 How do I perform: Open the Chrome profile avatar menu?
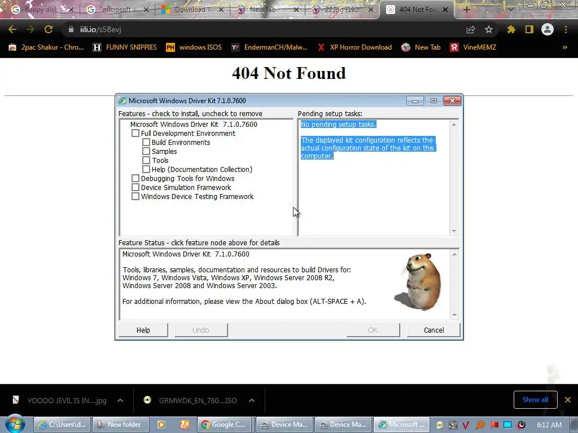pos(548,29)
